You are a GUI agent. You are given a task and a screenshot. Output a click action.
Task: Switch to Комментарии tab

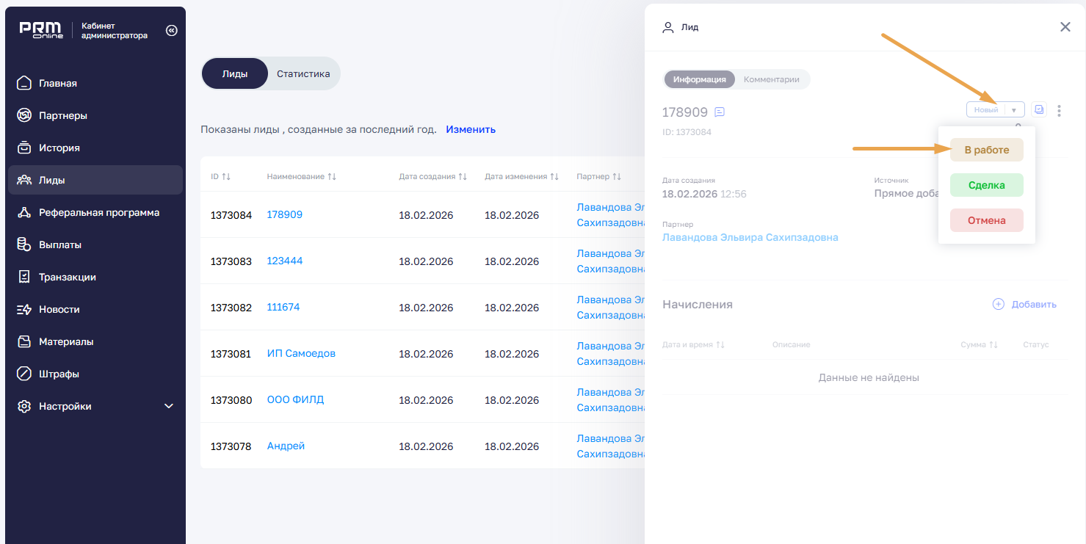[x=771, y=79]
